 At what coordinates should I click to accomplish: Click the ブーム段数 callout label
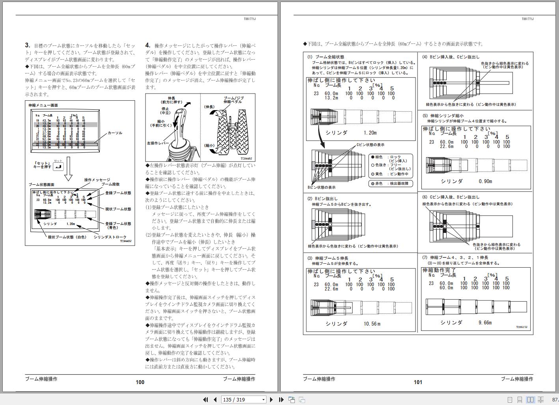(110, 184)
